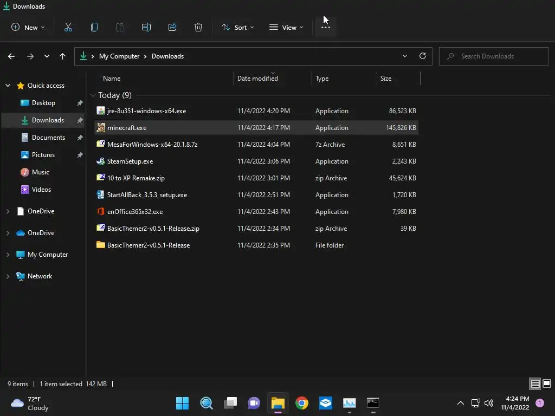Click My Computer in address breadcrumb

(119, 56)
